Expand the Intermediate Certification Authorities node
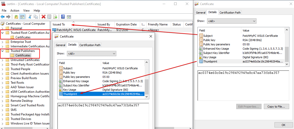This screenshot has height=129, width=294. (3, 46)
